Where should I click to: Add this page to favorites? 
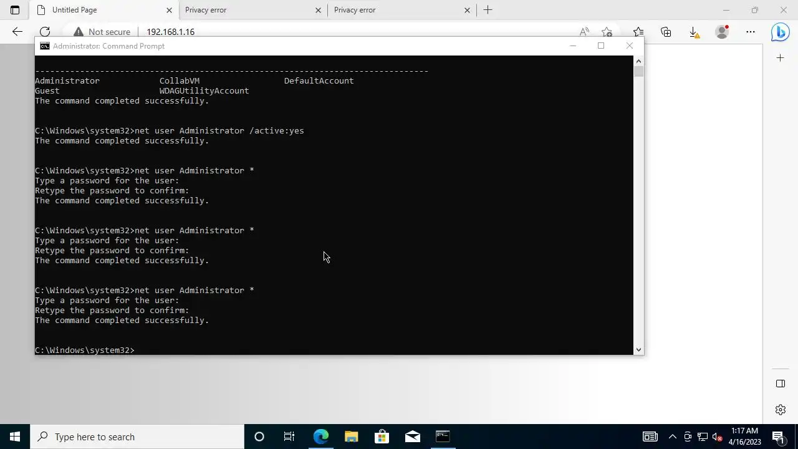click(x=607, y=32)
